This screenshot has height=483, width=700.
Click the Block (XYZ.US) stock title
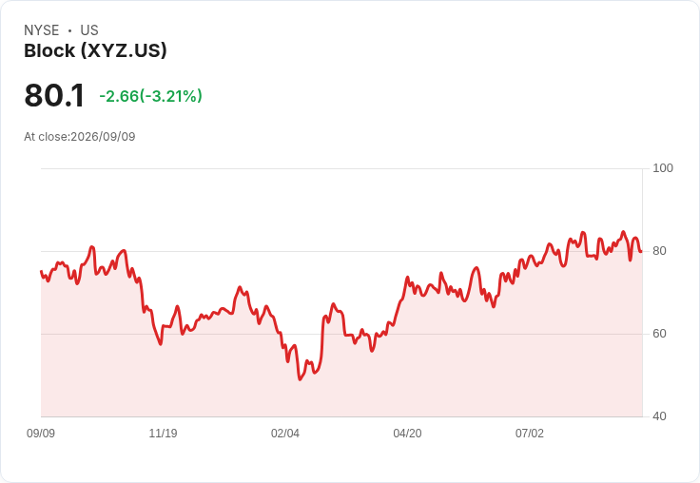[x=95, y=51]
